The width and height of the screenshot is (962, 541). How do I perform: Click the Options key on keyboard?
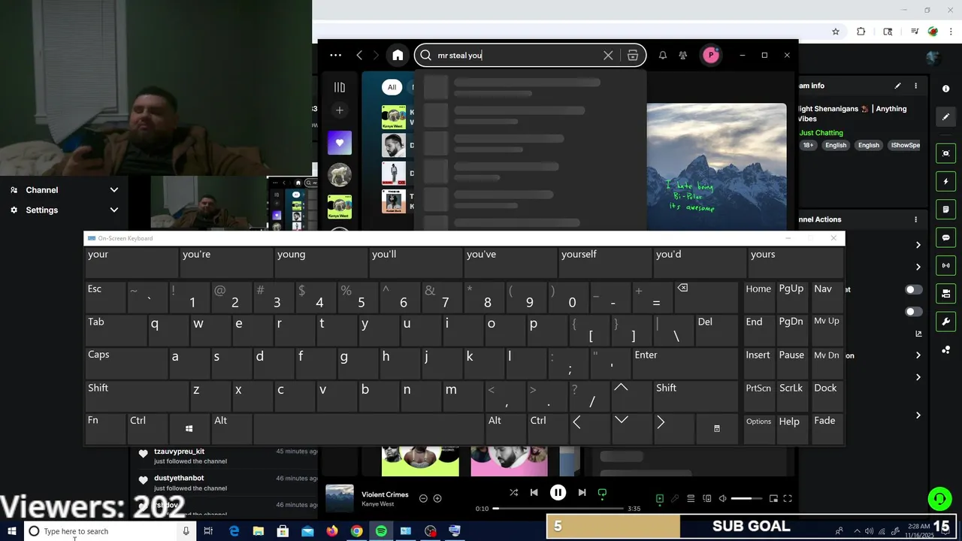[x=759, y=429]
